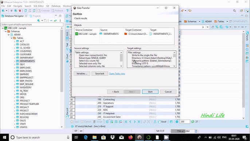Open File Explorer on the taskbar
Viewport: 250px width, 141px height.
94,137
